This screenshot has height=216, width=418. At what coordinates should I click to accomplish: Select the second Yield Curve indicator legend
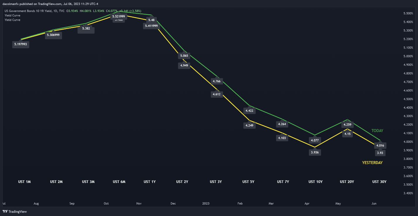point(13,20)
